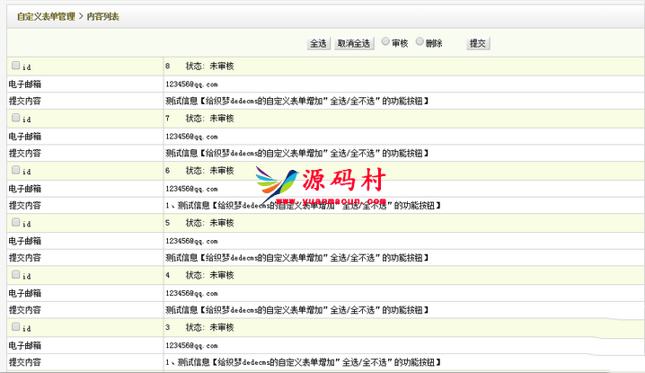Click status 未审核 in row id 4

click(222, 275)
